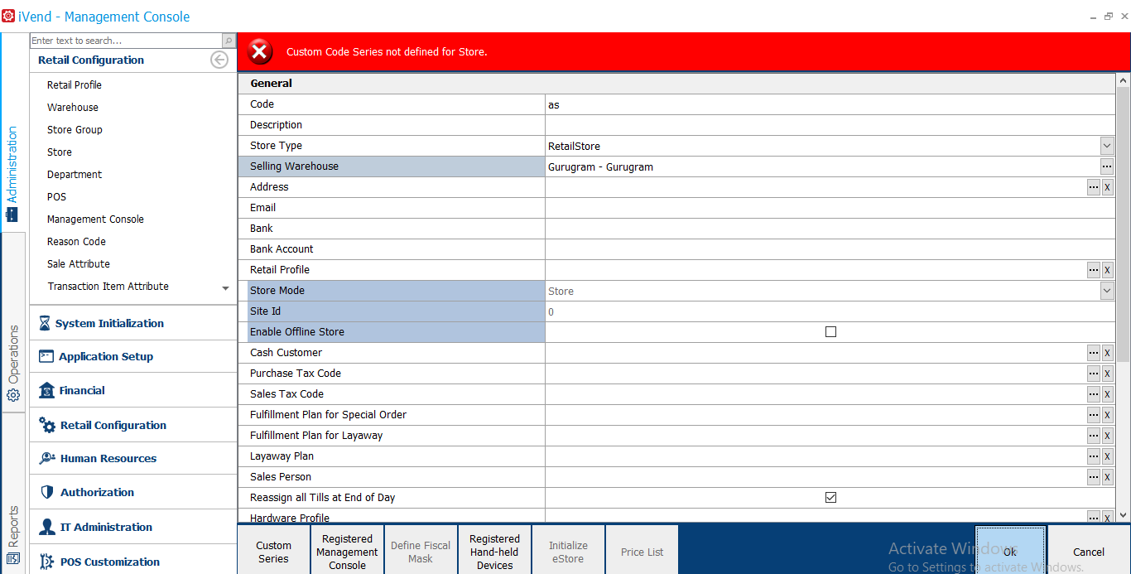Select Warehouse in navigation list
This screenshot has height=574, width=1131.
click(73, 108)
